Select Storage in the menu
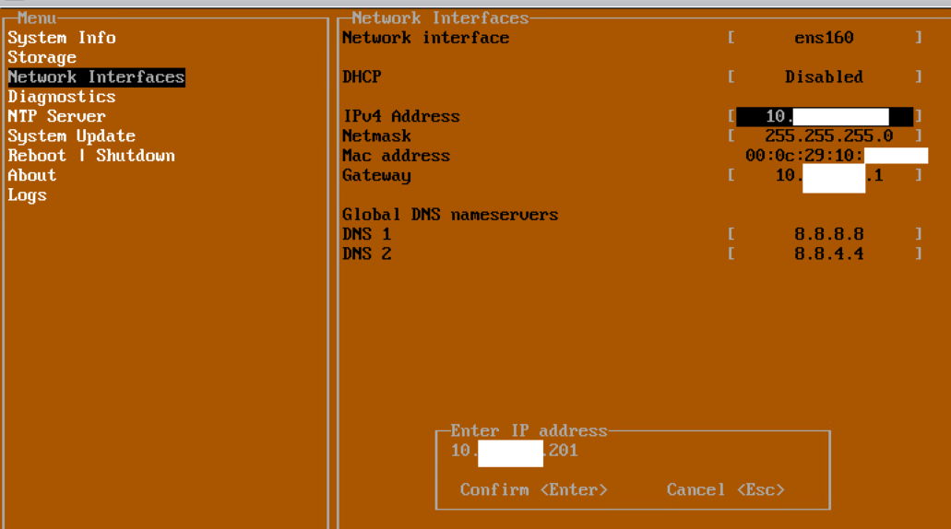Image resolution: width=951 pixels, height=529 pixels. pos(42,57)
